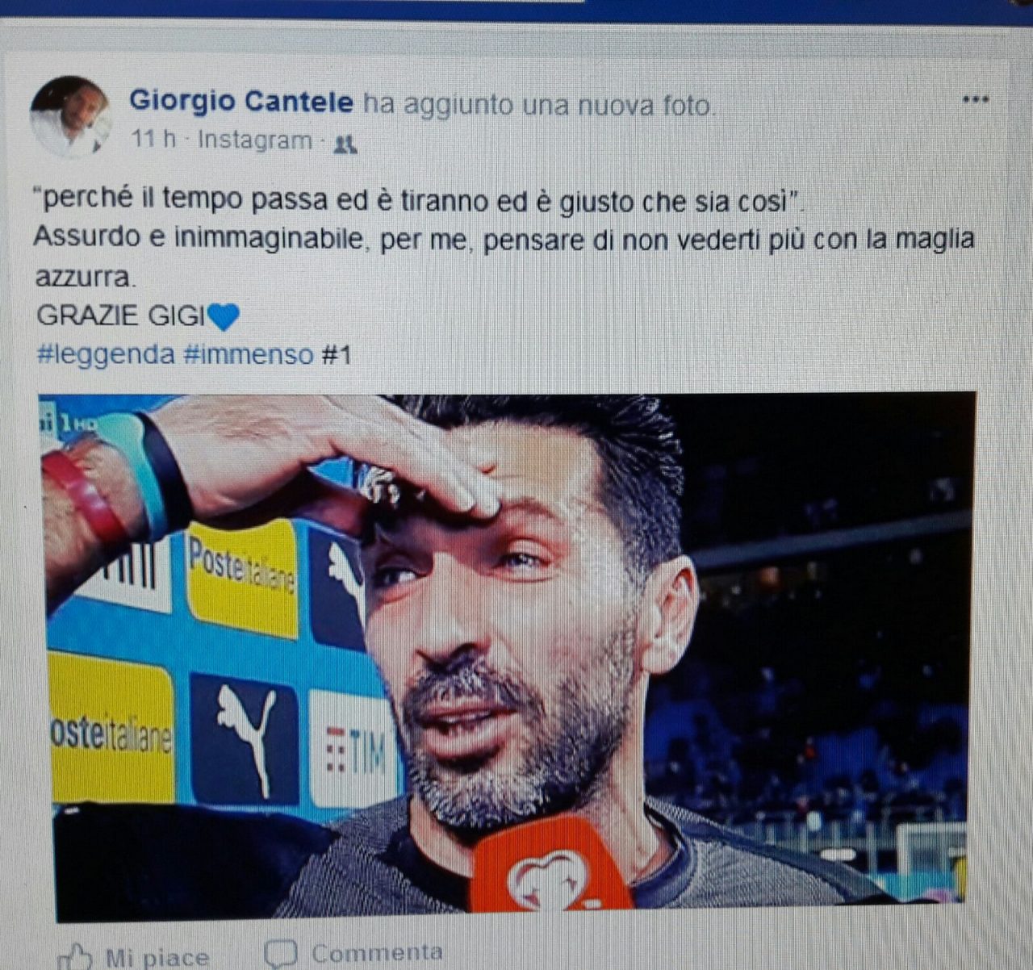Click the speech bubble comment icon
This screenshot has height=970, width=1033.
[x=281, y=954]
